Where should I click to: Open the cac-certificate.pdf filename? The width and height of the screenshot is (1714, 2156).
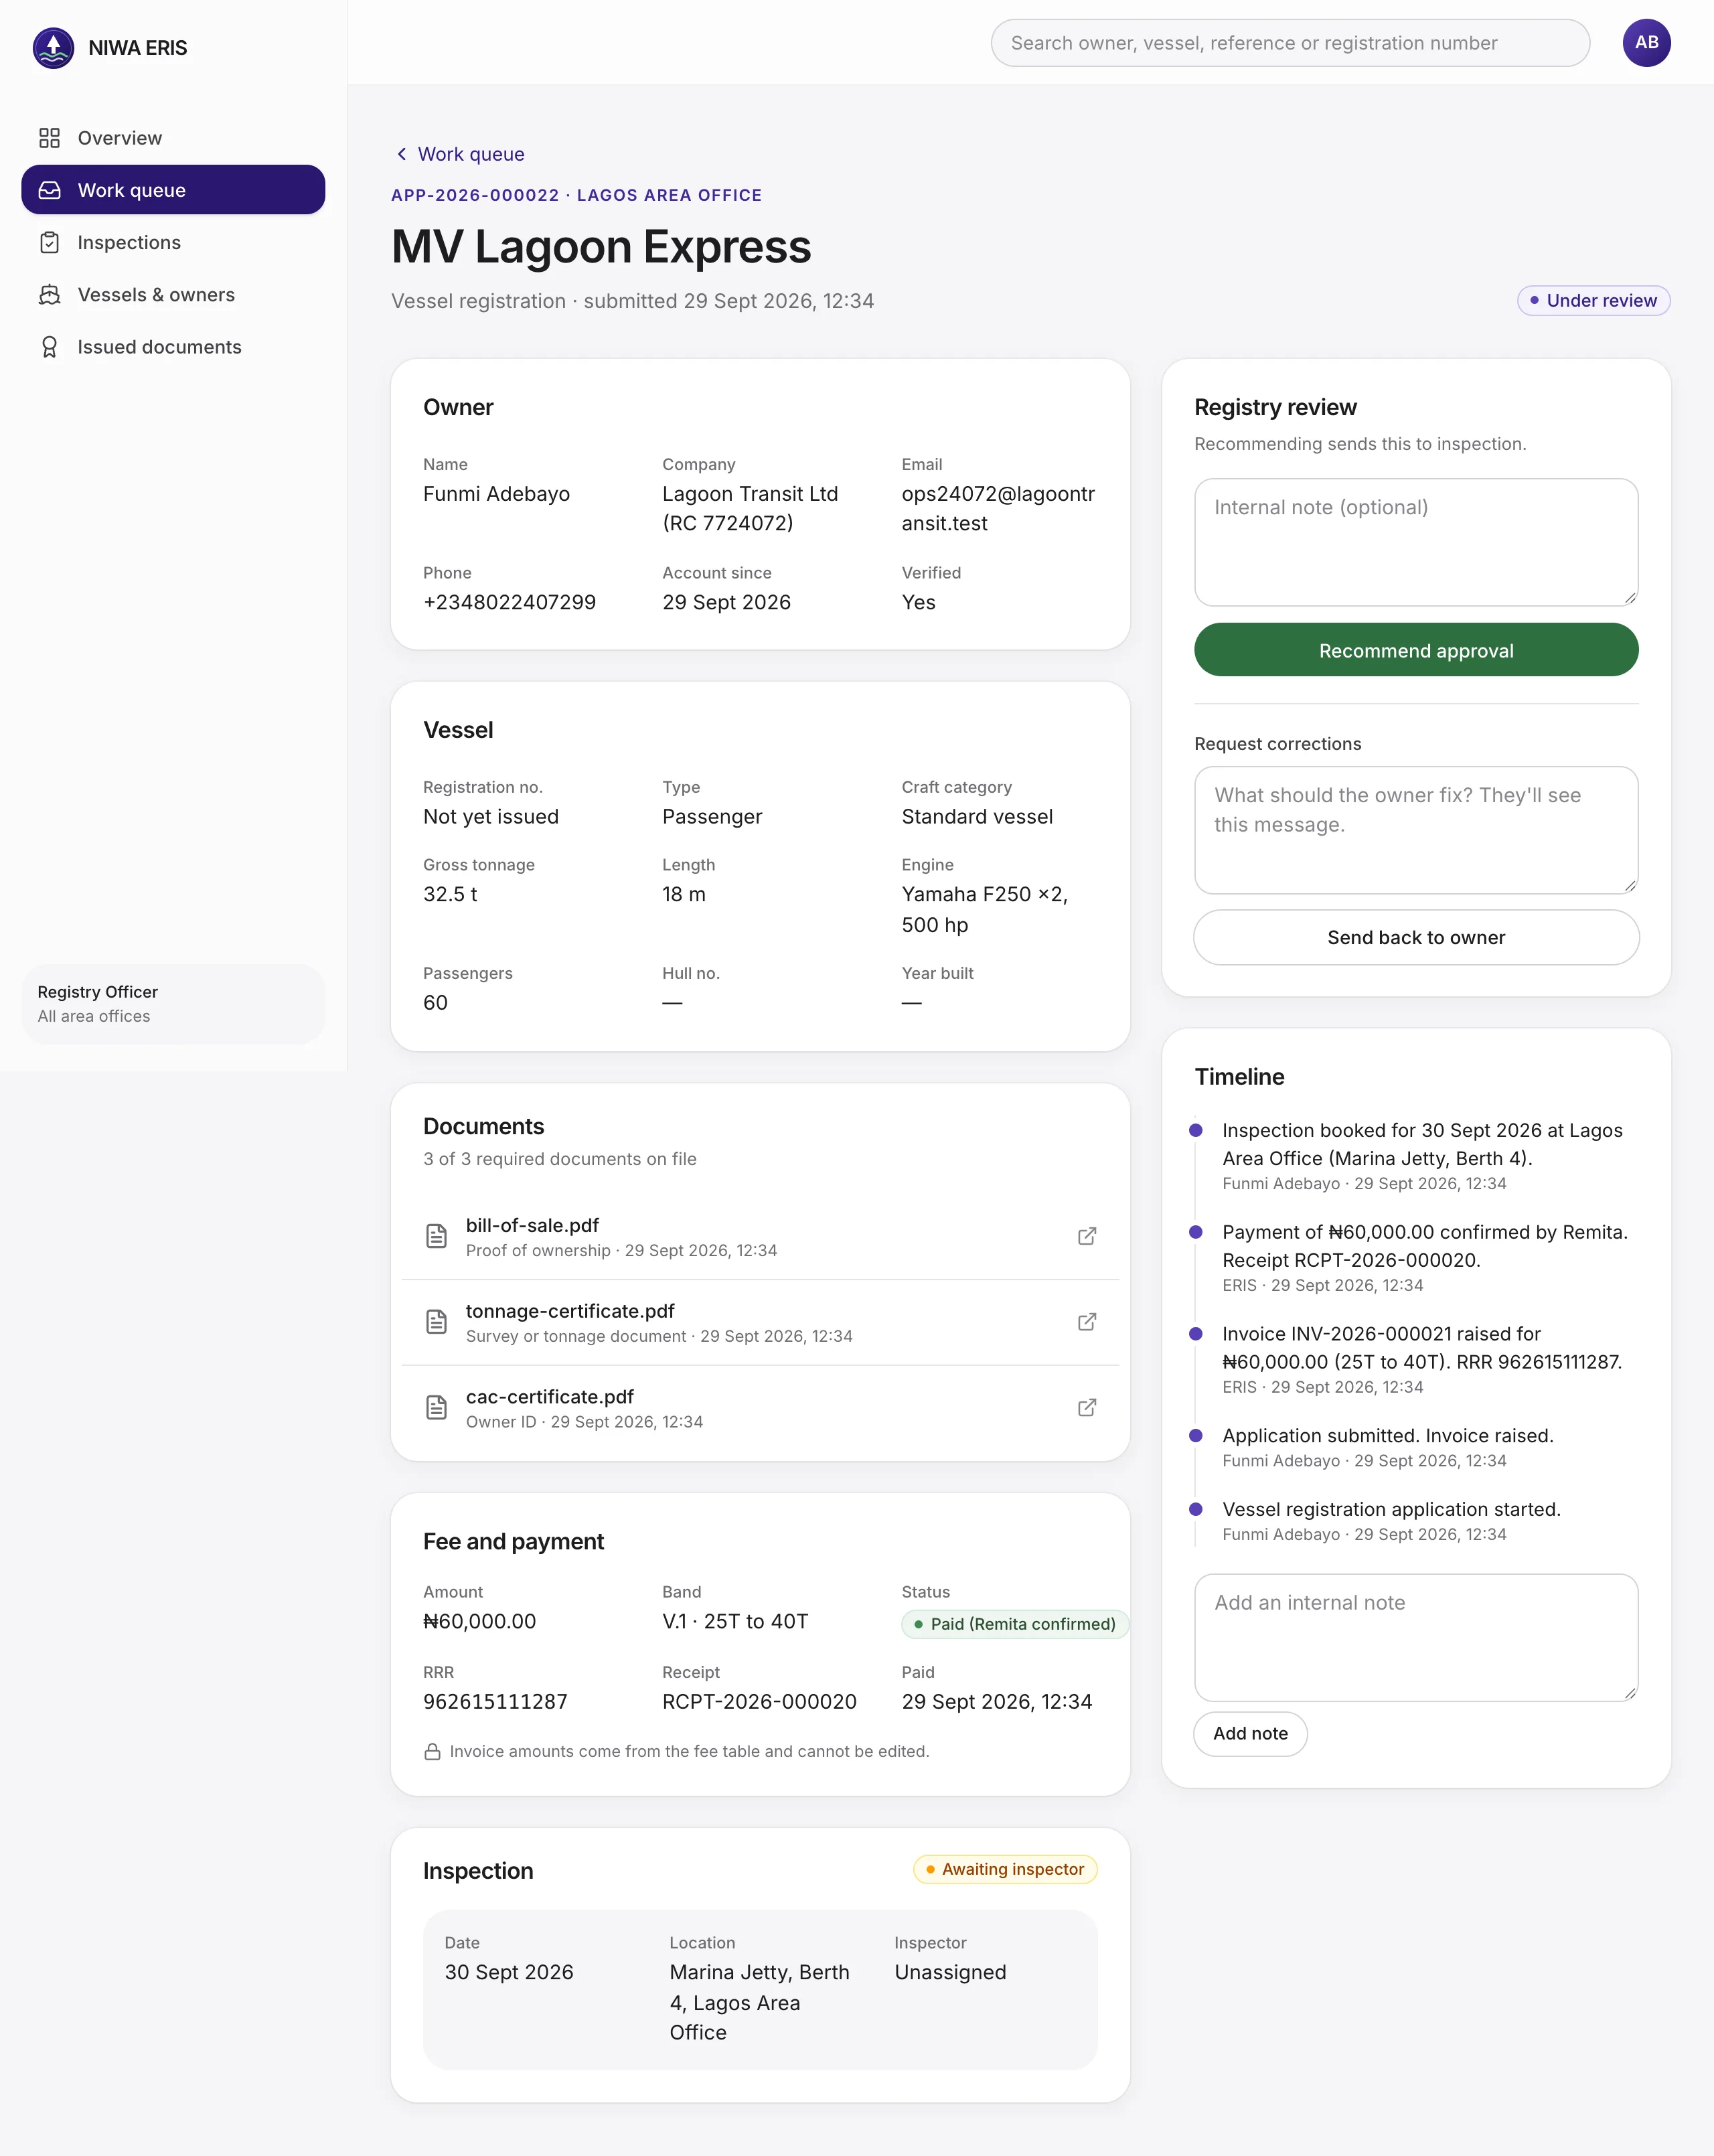pos(550,1397)
